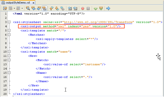Collapse the Matches element fold on line 6
The image size is (164, 97).
(9, 35)
